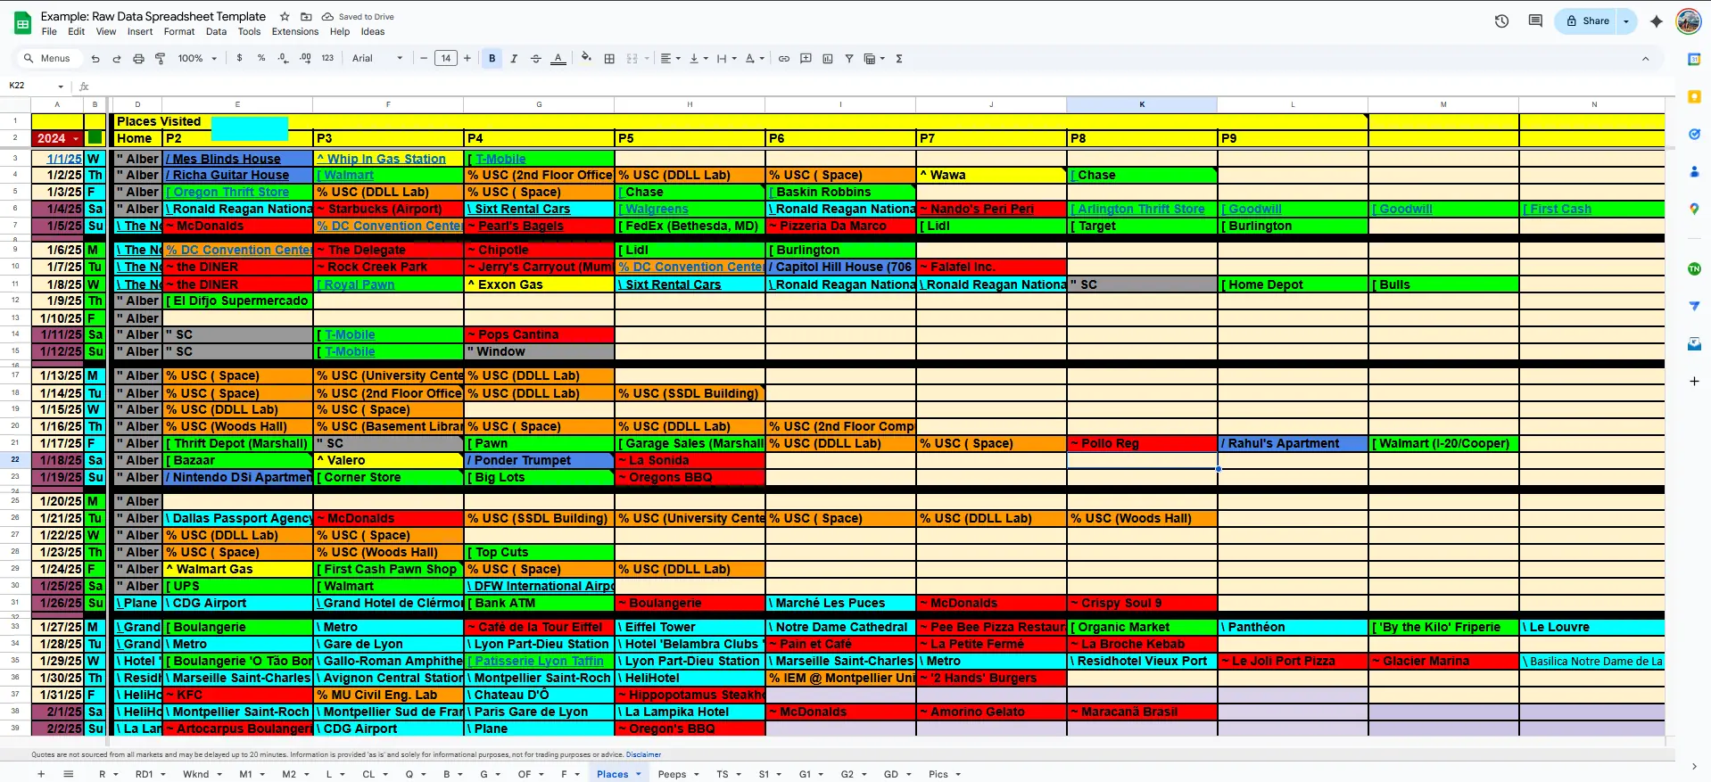This screenshot has height=782, width=1711.
Task: Open the Arial font dropdown
Action: click(x=376, y=59)
